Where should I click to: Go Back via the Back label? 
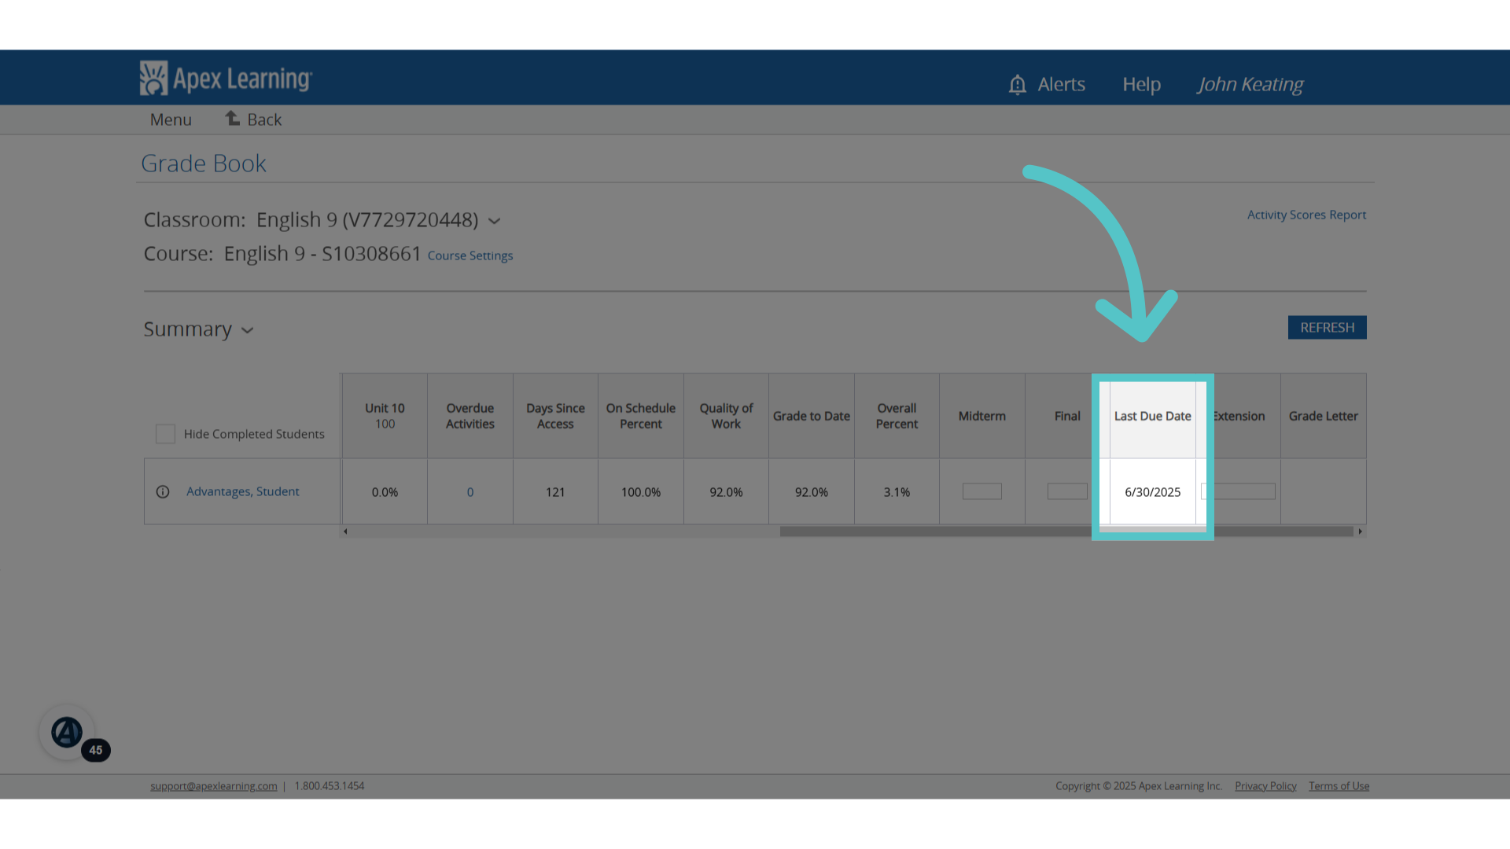coord(264,119)
